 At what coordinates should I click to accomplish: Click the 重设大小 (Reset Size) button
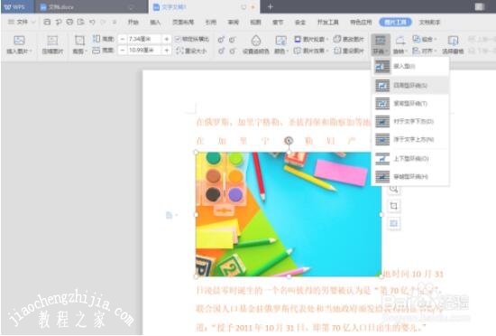192,51
